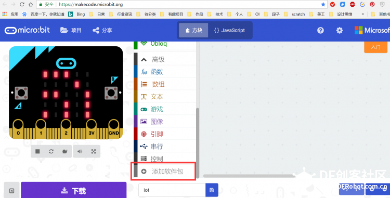
Task: Click the workspace horizontal scrollbar
Action: coord(249,176)
